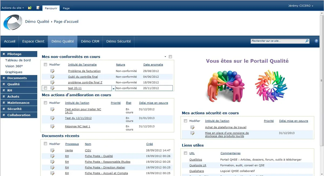Switch to the Page ribbon tab
Image resolution: width=324 pixels, height=176 pixels.
pyautogui.click(x=66, y=8)
